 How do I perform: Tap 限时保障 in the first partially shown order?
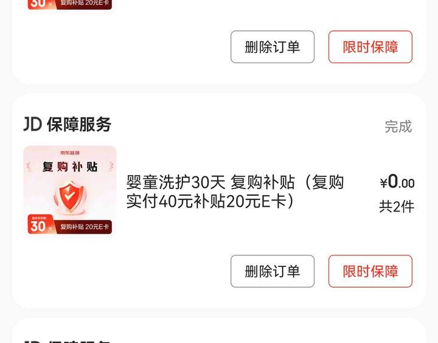pyautogui.click(x=370, y=47)
